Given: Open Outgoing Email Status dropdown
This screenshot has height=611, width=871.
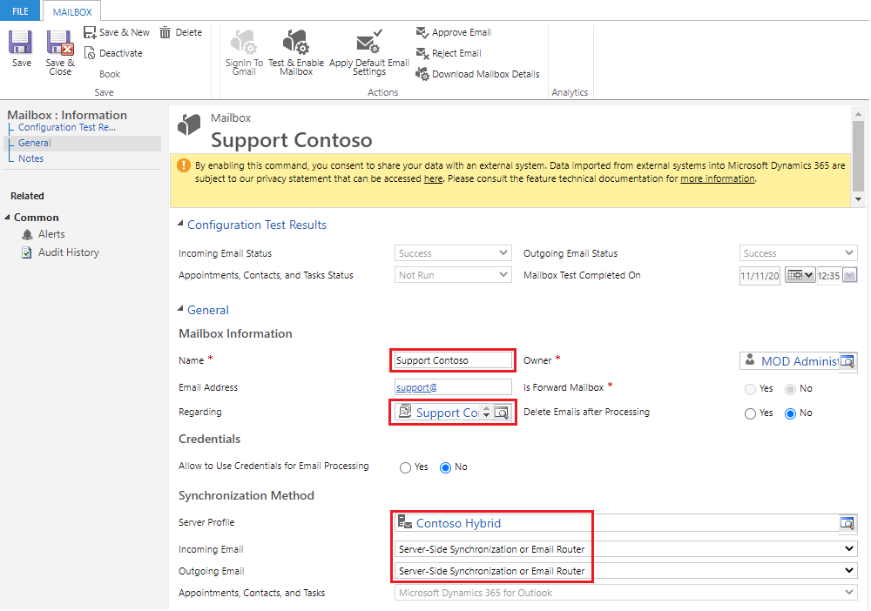Looking at the screenshot, I should [798, 253].
